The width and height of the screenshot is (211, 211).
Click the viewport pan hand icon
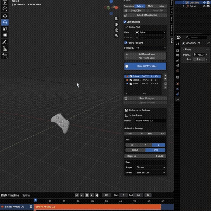tap(116, 24)
